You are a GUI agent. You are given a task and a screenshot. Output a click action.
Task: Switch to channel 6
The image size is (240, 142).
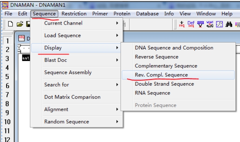(7, 86)
